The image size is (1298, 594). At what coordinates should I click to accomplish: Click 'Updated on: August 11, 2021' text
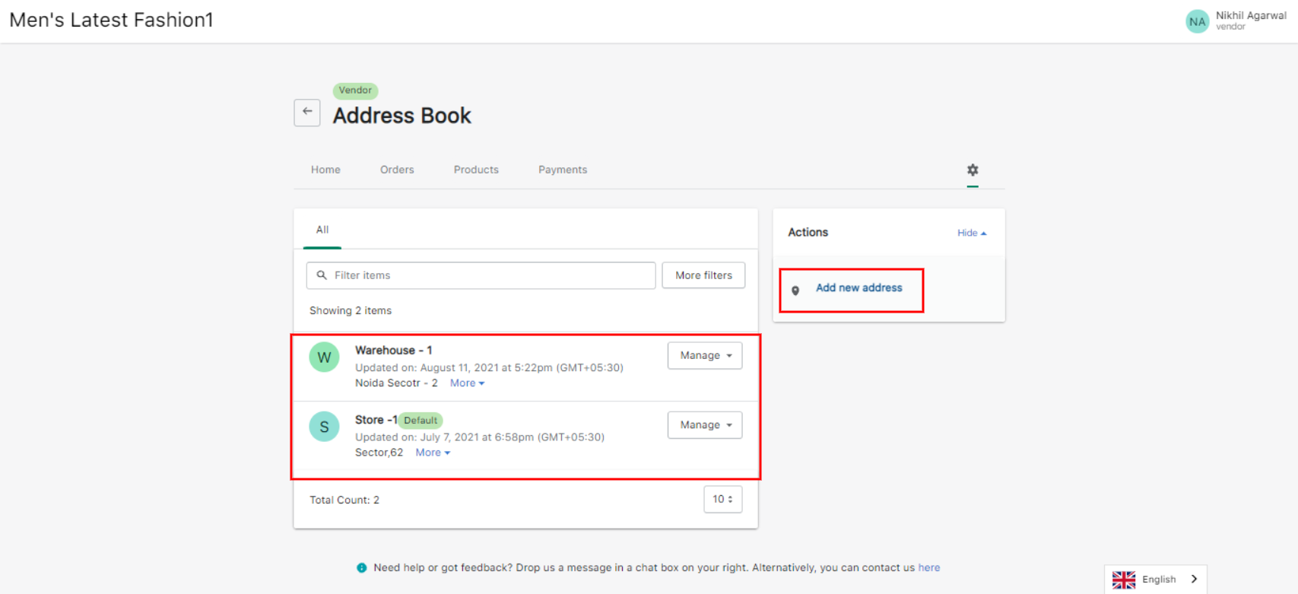click(489, 367)
